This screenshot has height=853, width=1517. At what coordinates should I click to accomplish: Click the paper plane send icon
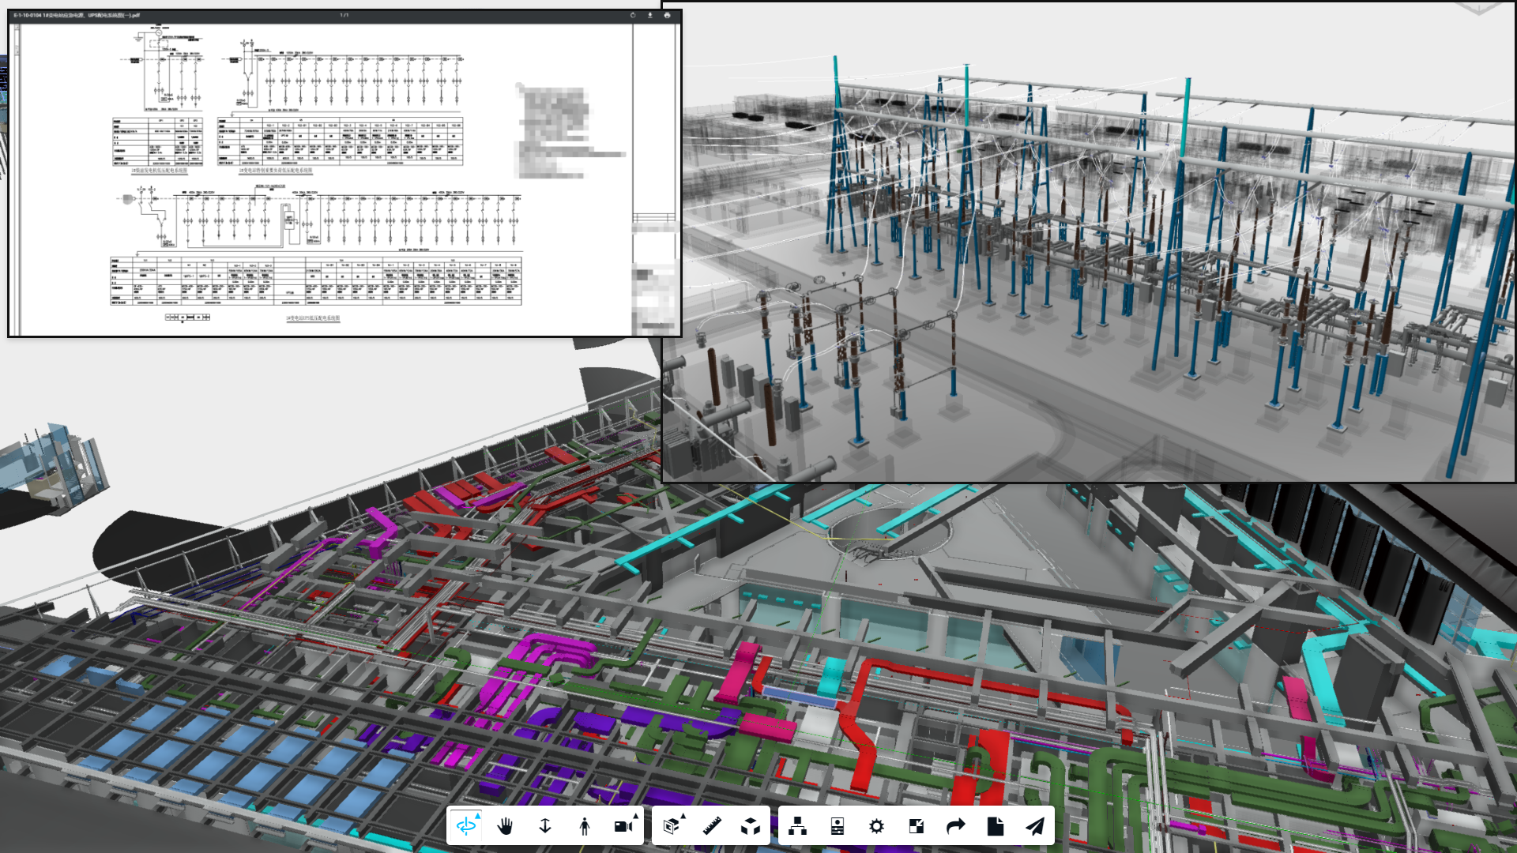click(x=1035, y=826)
